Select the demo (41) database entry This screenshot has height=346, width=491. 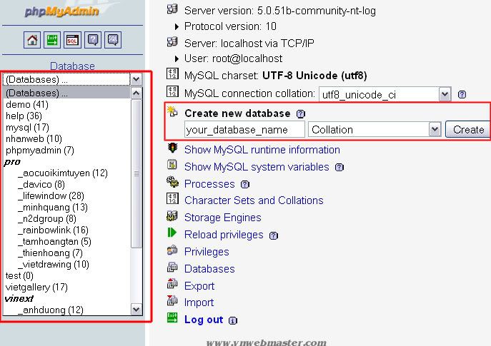click(27, 104)
